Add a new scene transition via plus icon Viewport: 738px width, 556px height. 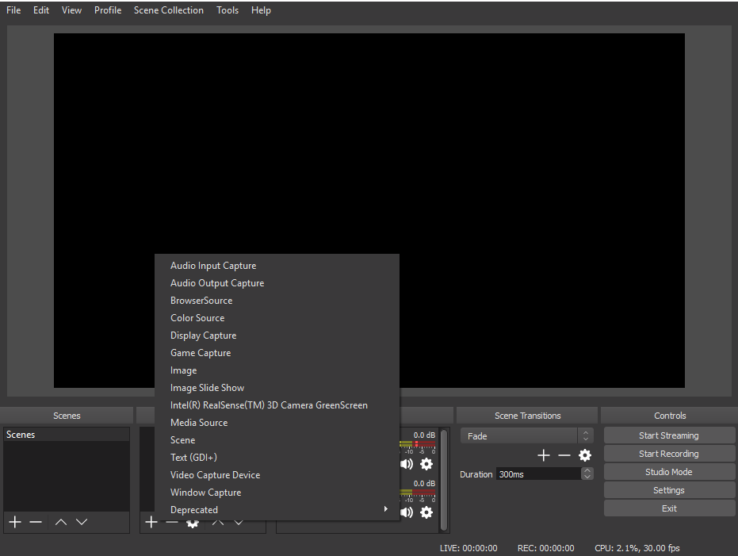click(x=544, y=455)
